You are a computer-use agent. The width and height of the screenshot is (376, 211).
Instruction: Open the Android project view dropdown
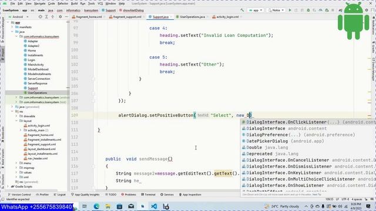click(18, 17)
